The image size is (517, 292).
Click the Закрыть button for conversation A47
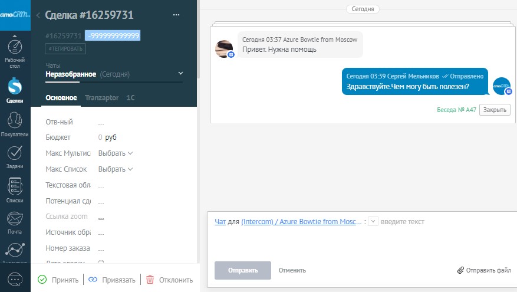[495, 110]
